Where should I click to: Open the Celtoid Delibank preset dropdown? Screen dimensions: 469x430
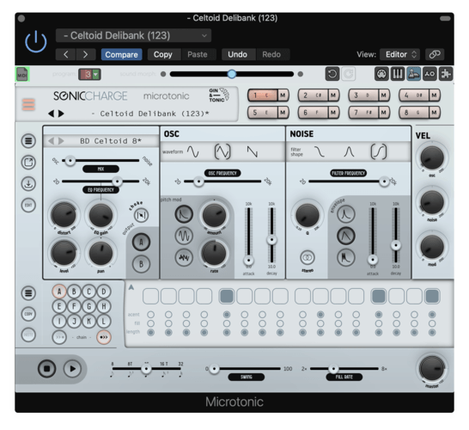click(x=133, y=35)
